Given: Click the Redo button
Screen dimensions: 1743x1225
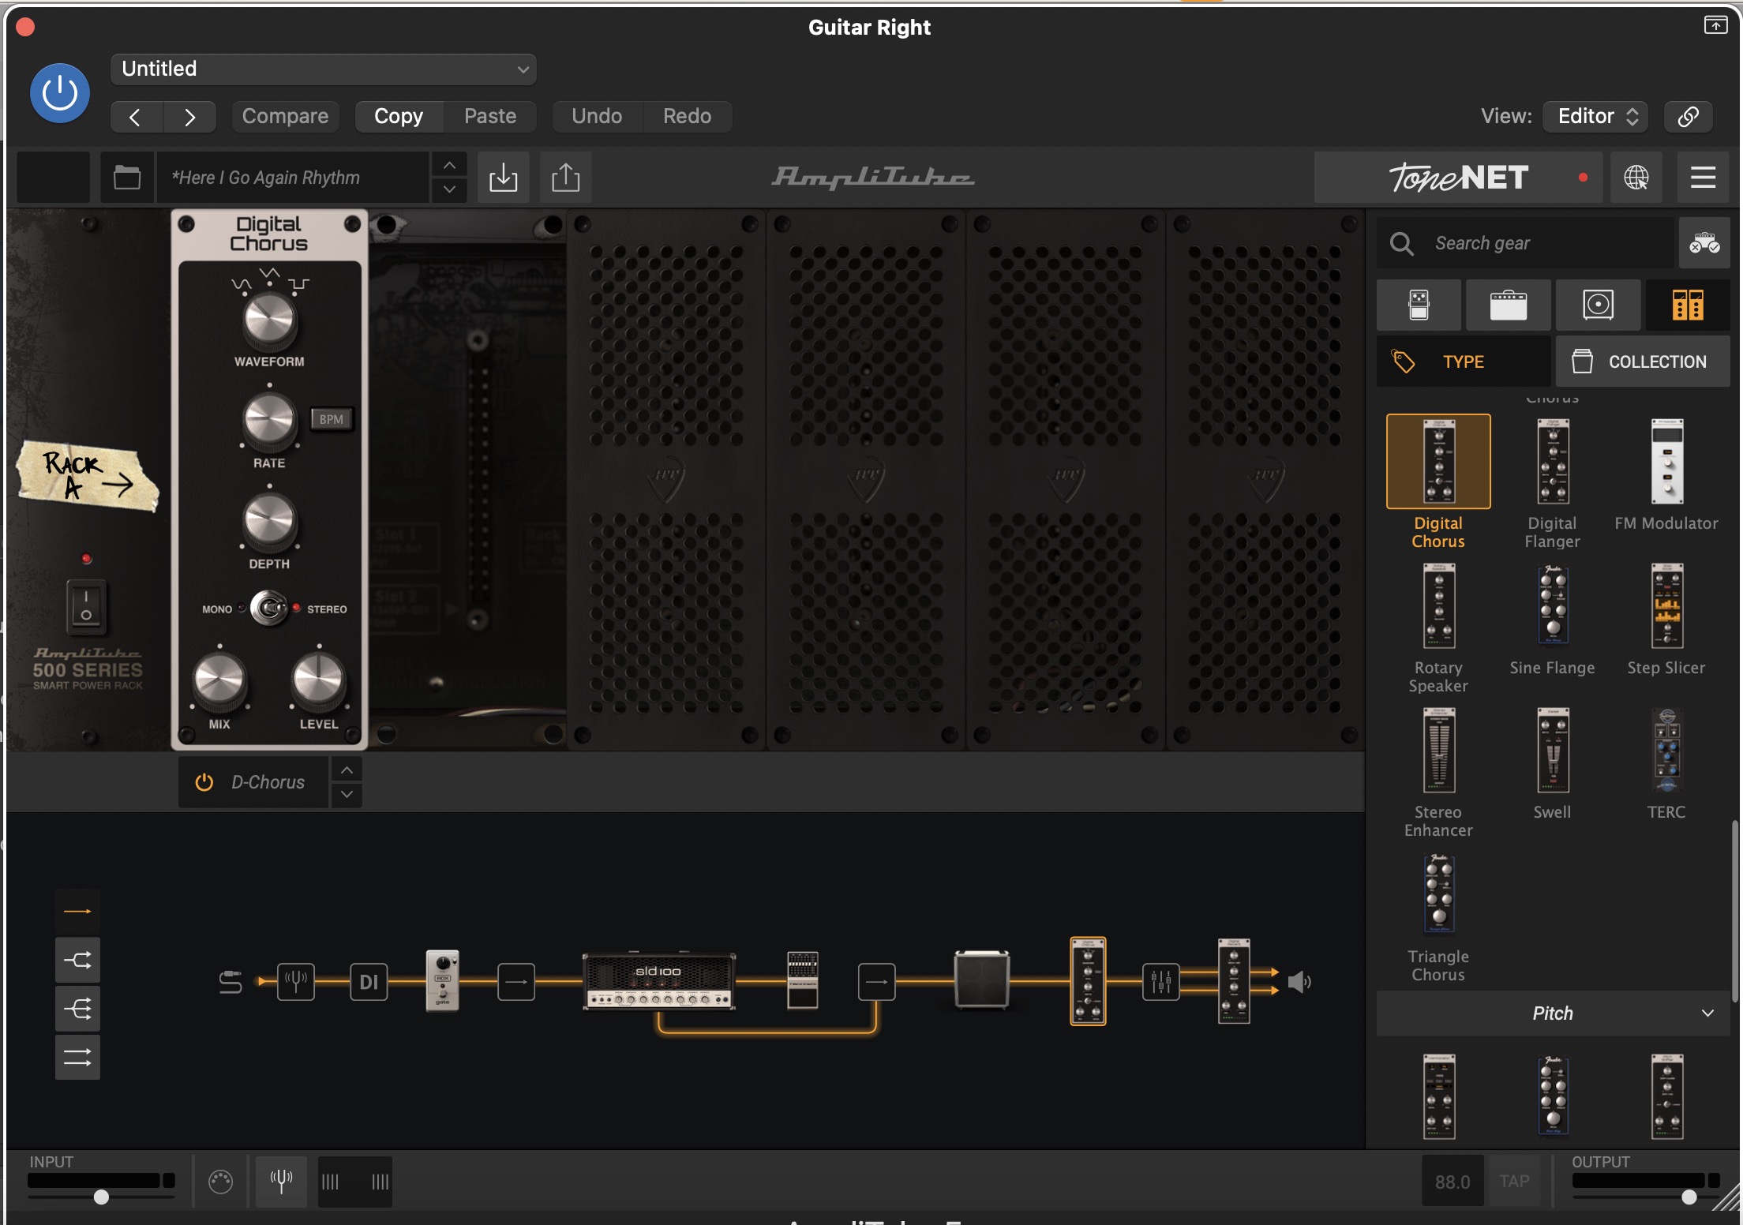Looking at the screenshot, I should point(687,117).
